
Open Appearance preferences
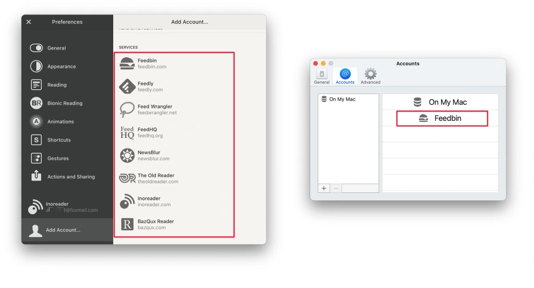coord(67,66)
